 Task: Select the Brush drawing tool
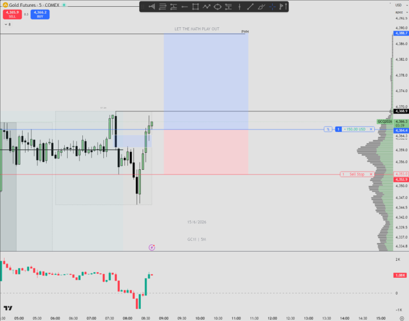point(261,7)
